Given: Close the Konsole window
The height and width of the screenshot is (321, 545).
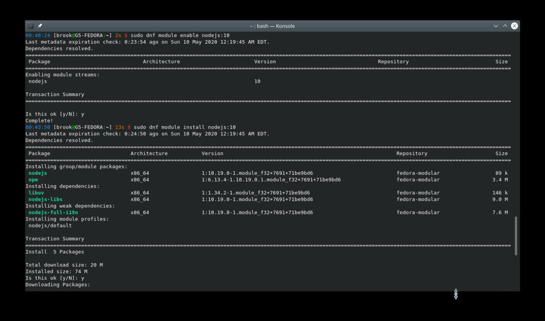Looking at the screenshot, I should (x=515, y=26).
